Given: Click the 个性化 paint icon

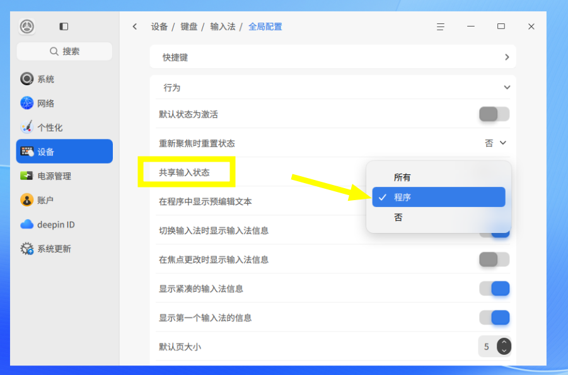Looking at the screenshot, I should click(27, 128).
